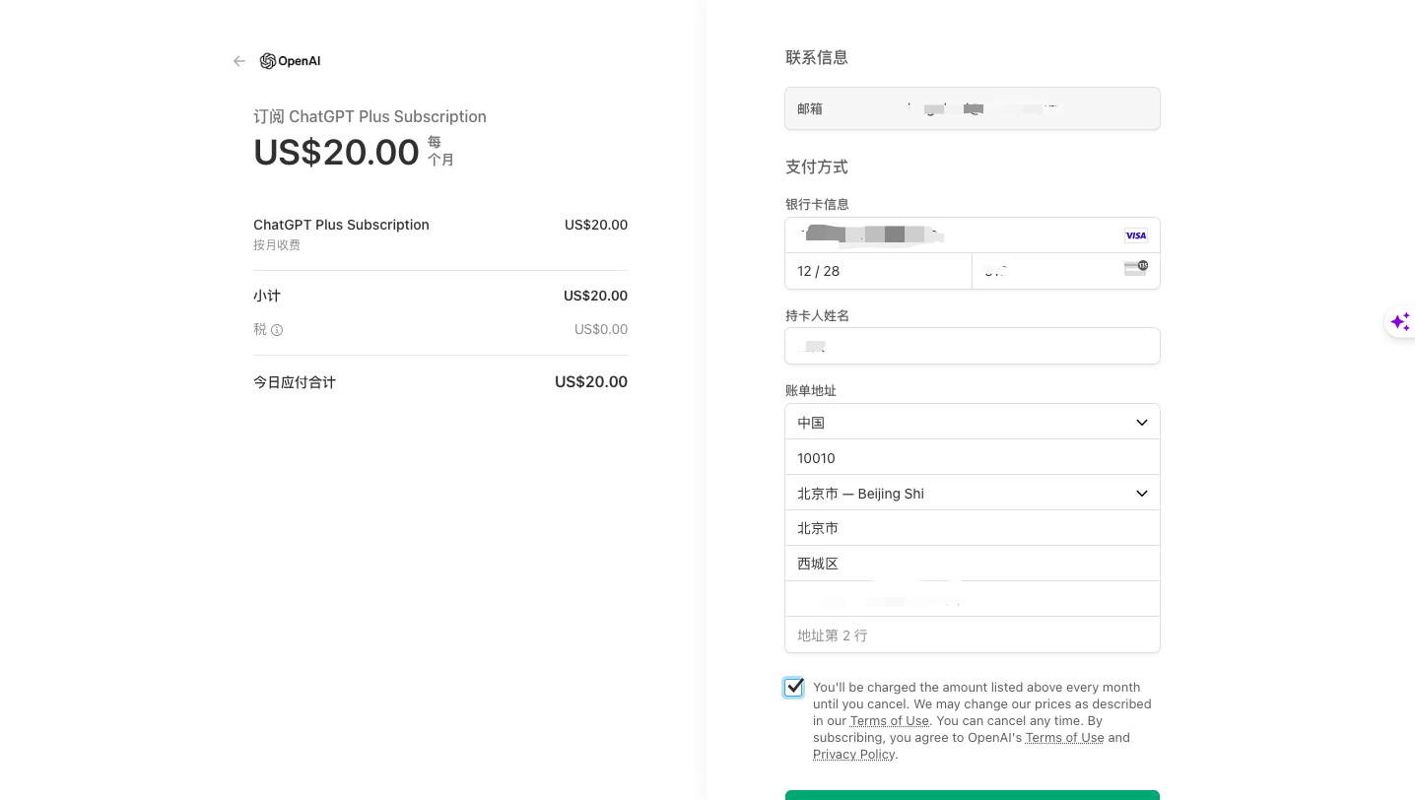Click the city field containing 北京市
This screenshot has width=1415, height=800.
[973, 528]
